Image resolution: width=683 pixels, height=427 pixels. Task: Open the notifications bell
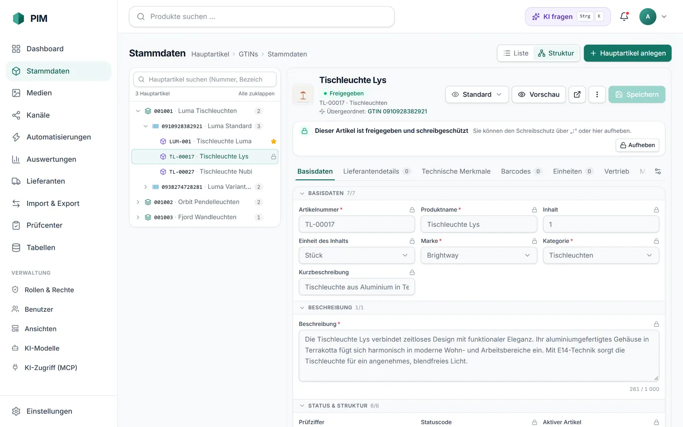pos(624,17)
